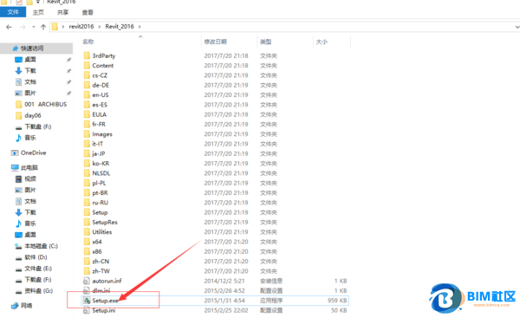
Task: Open day06 folder in sidebar
Action: pyautogui.click(x=33, y=116)
